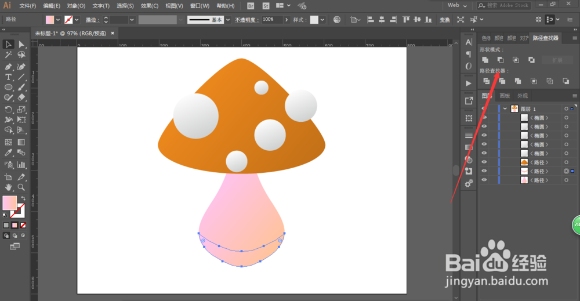Choose the Magic Wand tool
580x301 pixels.
(x=8, y=55)
